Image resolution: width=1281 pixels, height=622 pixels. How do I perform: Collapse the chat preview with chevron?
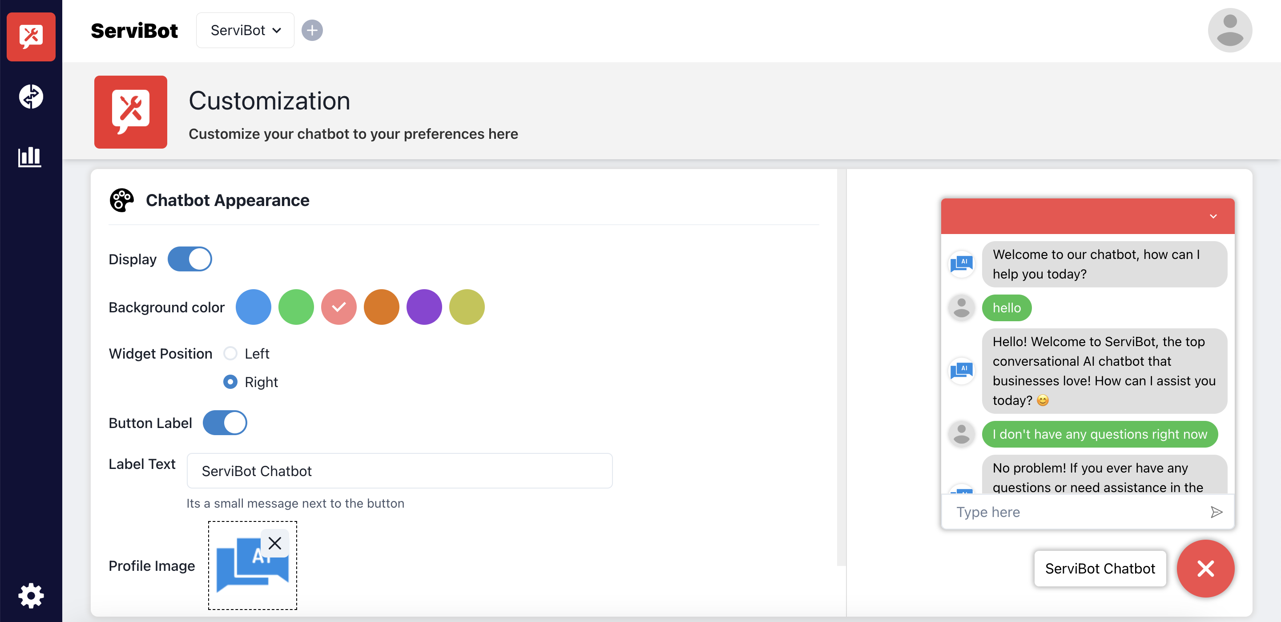pos(1213,217)
